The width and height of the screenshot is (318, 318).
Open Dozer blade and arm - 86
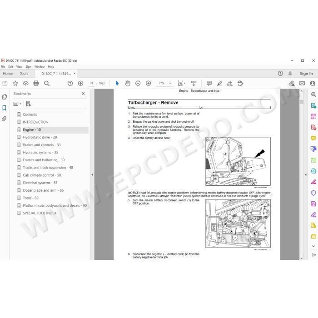43,190
